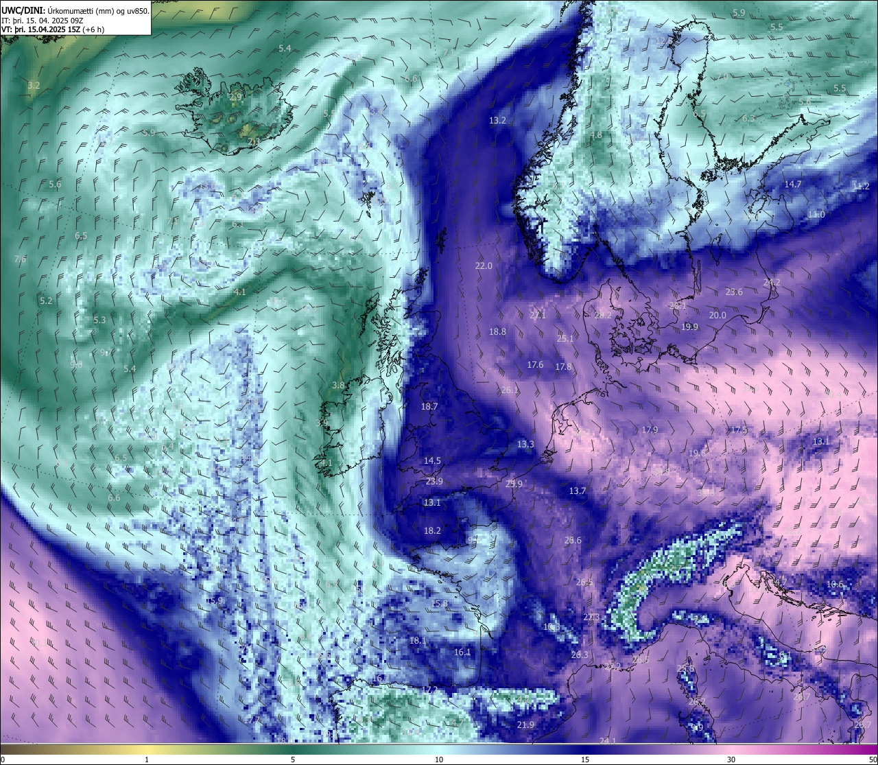The width and height of the screenshot is (878, 765).
Task: Click the 3.2 value near top left
Action: click(x=34, y=85)
